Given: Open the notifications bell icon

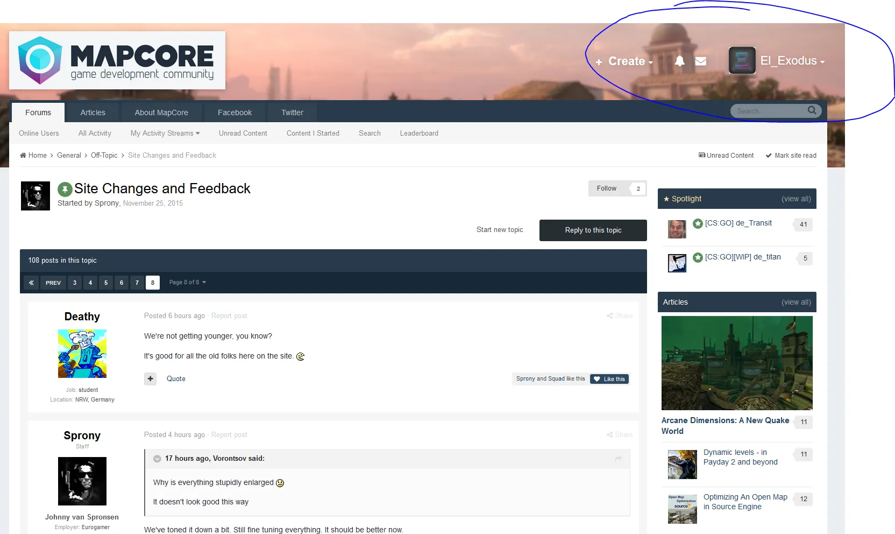Looking at the screenshot, I should (680, 61).
